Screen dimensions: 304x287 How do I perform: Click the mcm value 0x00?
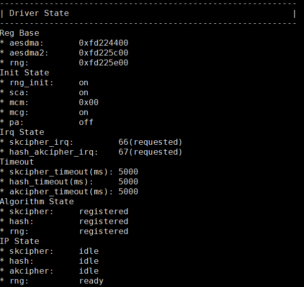coord(89,102)
